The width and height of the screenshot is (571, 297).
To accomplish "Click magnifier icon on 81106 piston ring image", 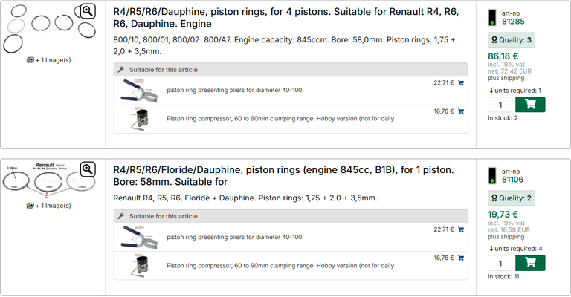I will click(88, 169).
